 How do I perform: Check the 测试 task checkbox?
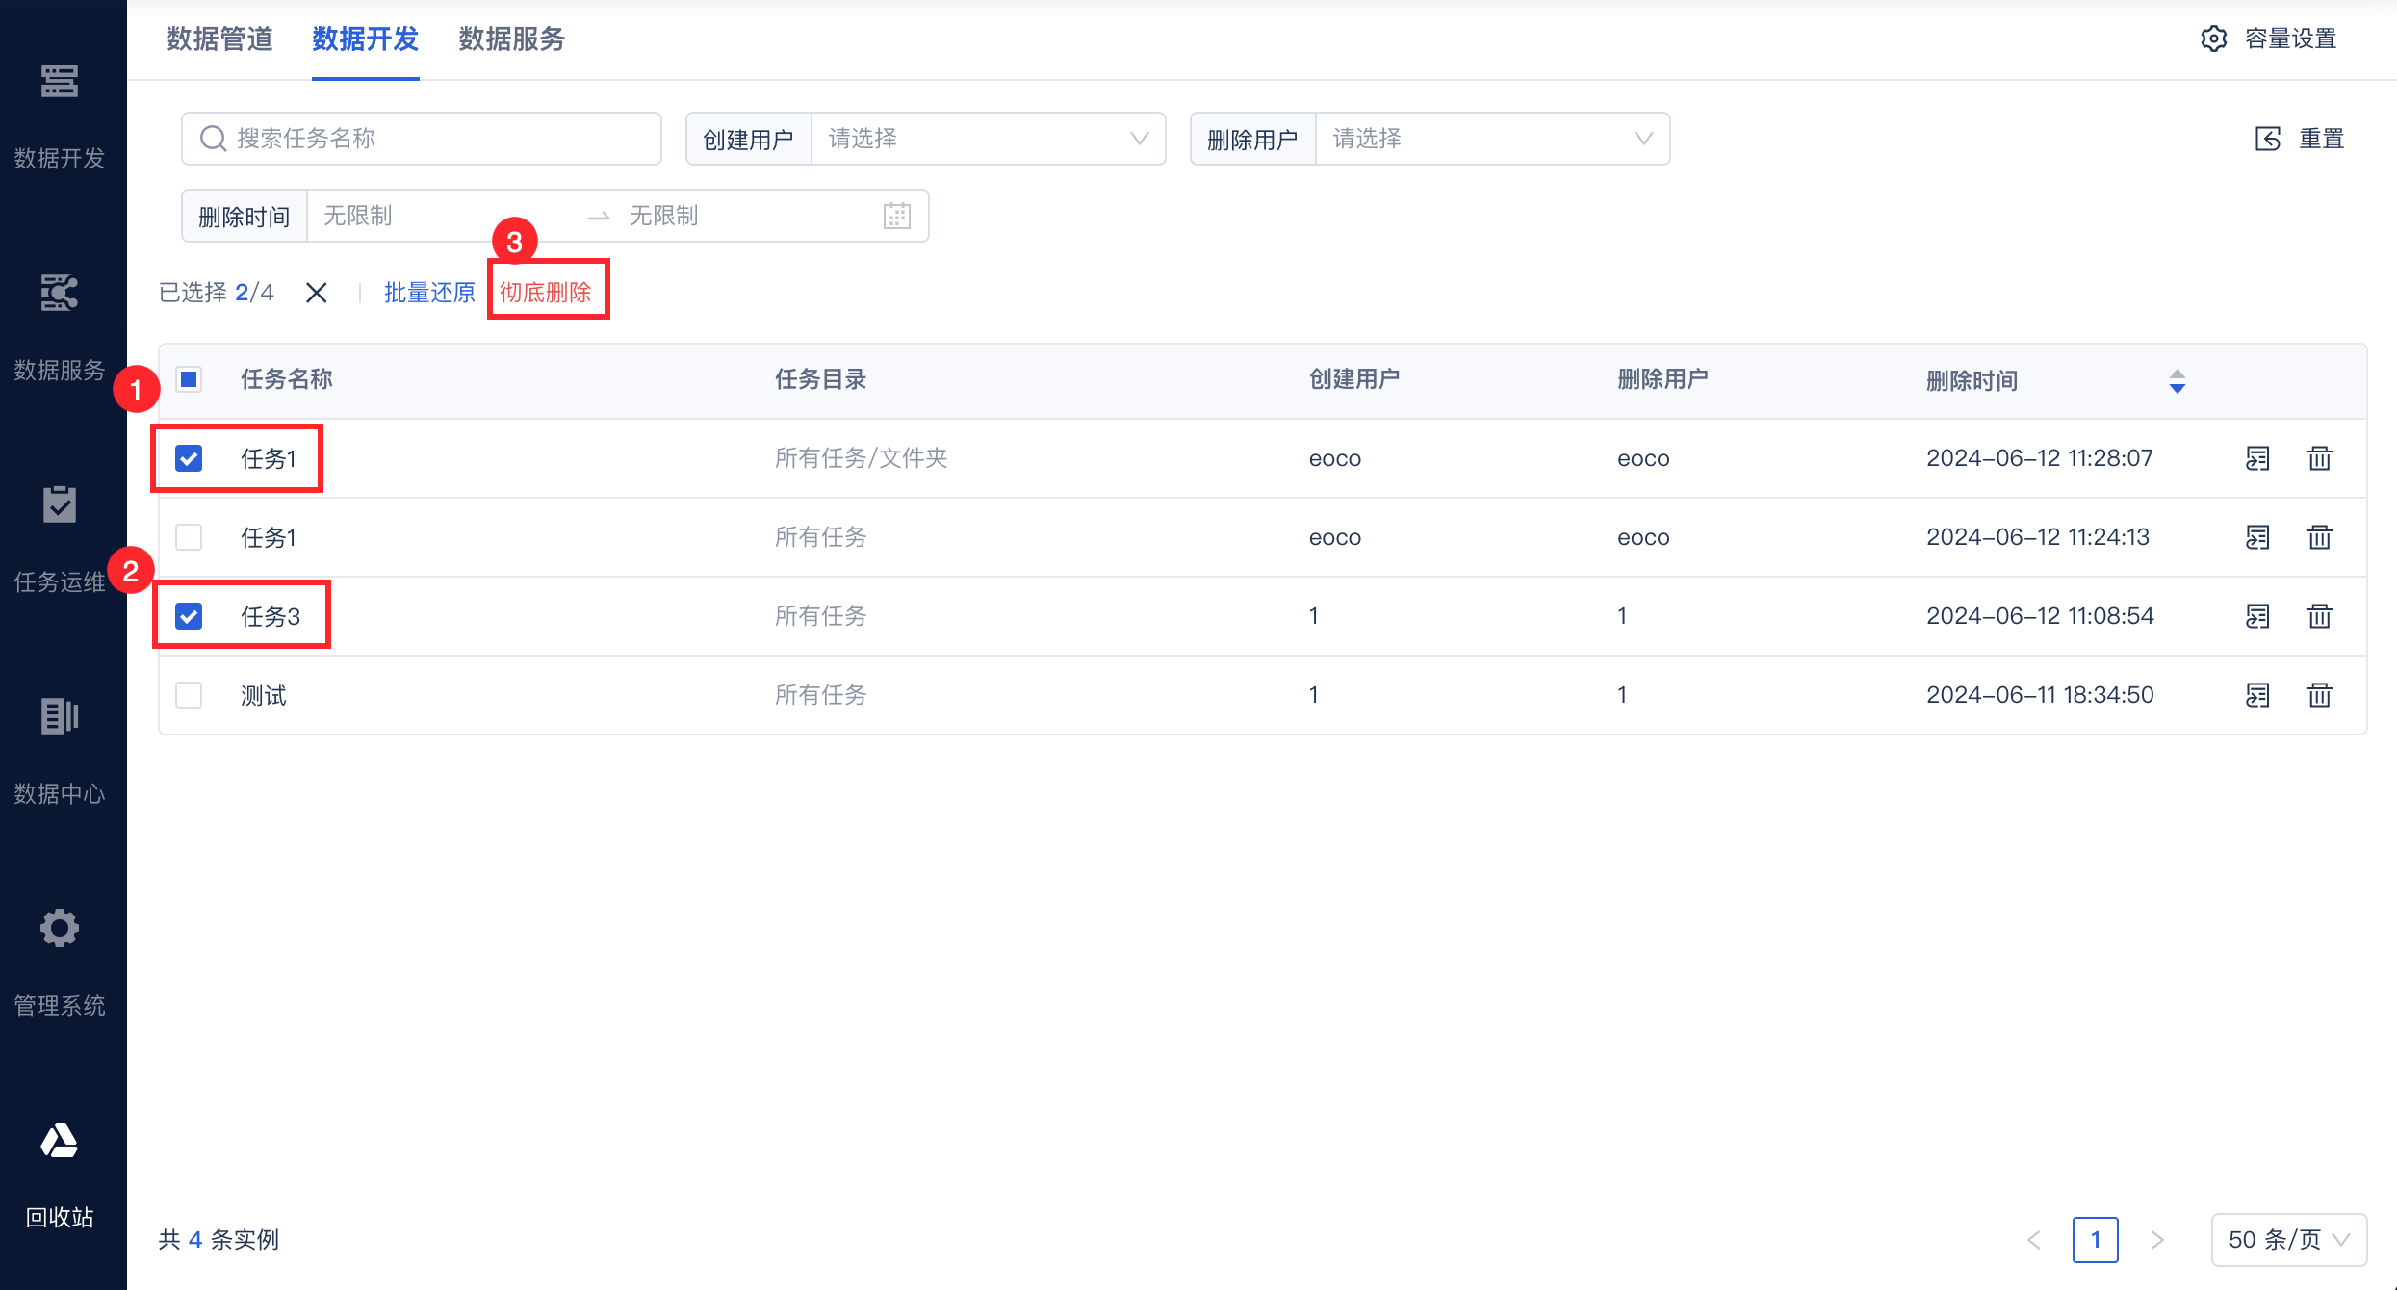(189, 694)
